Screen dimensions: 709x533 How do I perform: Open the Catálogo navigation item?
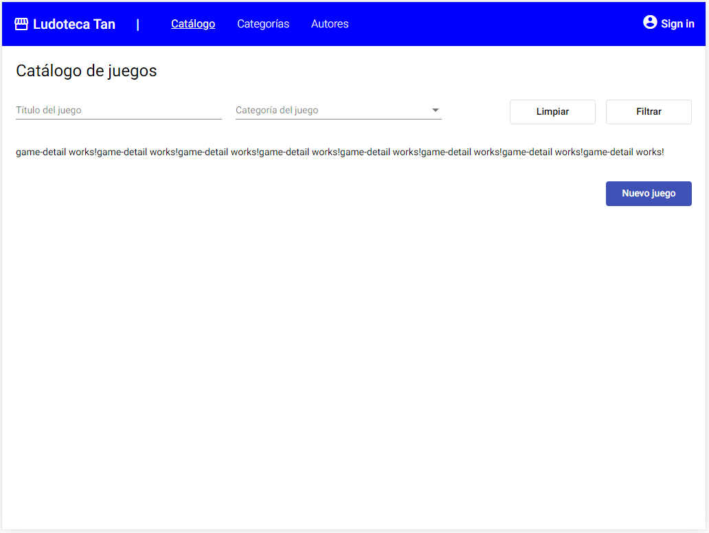(x=193, y=23)
